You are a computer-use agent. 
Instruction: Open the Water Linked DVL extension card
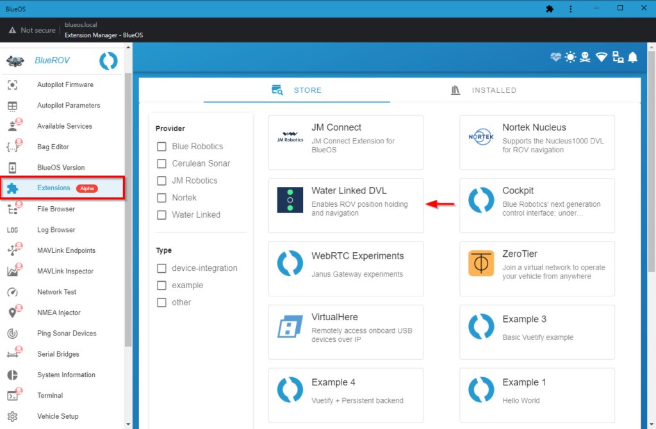tap(346, 205)
